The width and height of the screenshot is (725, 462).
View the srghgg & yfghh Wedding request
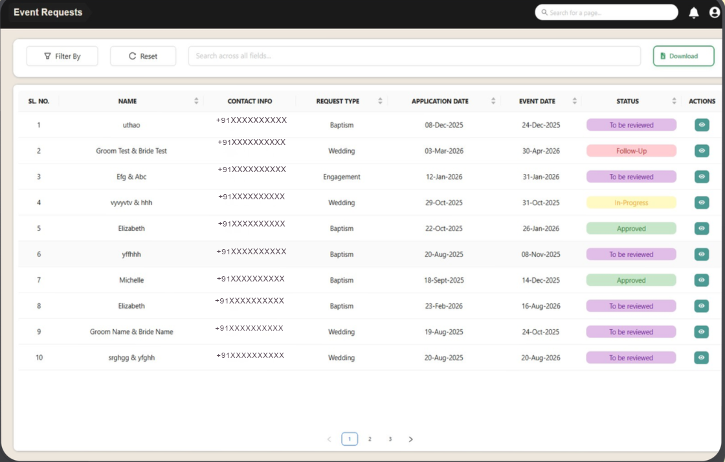[702, 358]
